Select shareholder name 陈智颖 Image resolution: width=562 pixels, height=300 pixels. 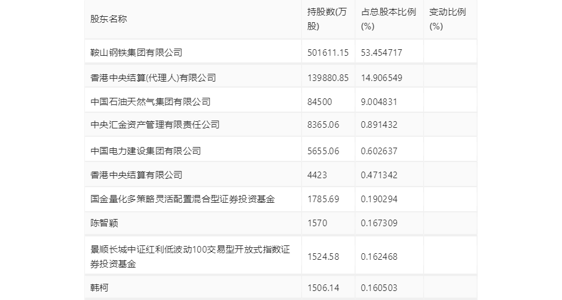pos(105,223)
